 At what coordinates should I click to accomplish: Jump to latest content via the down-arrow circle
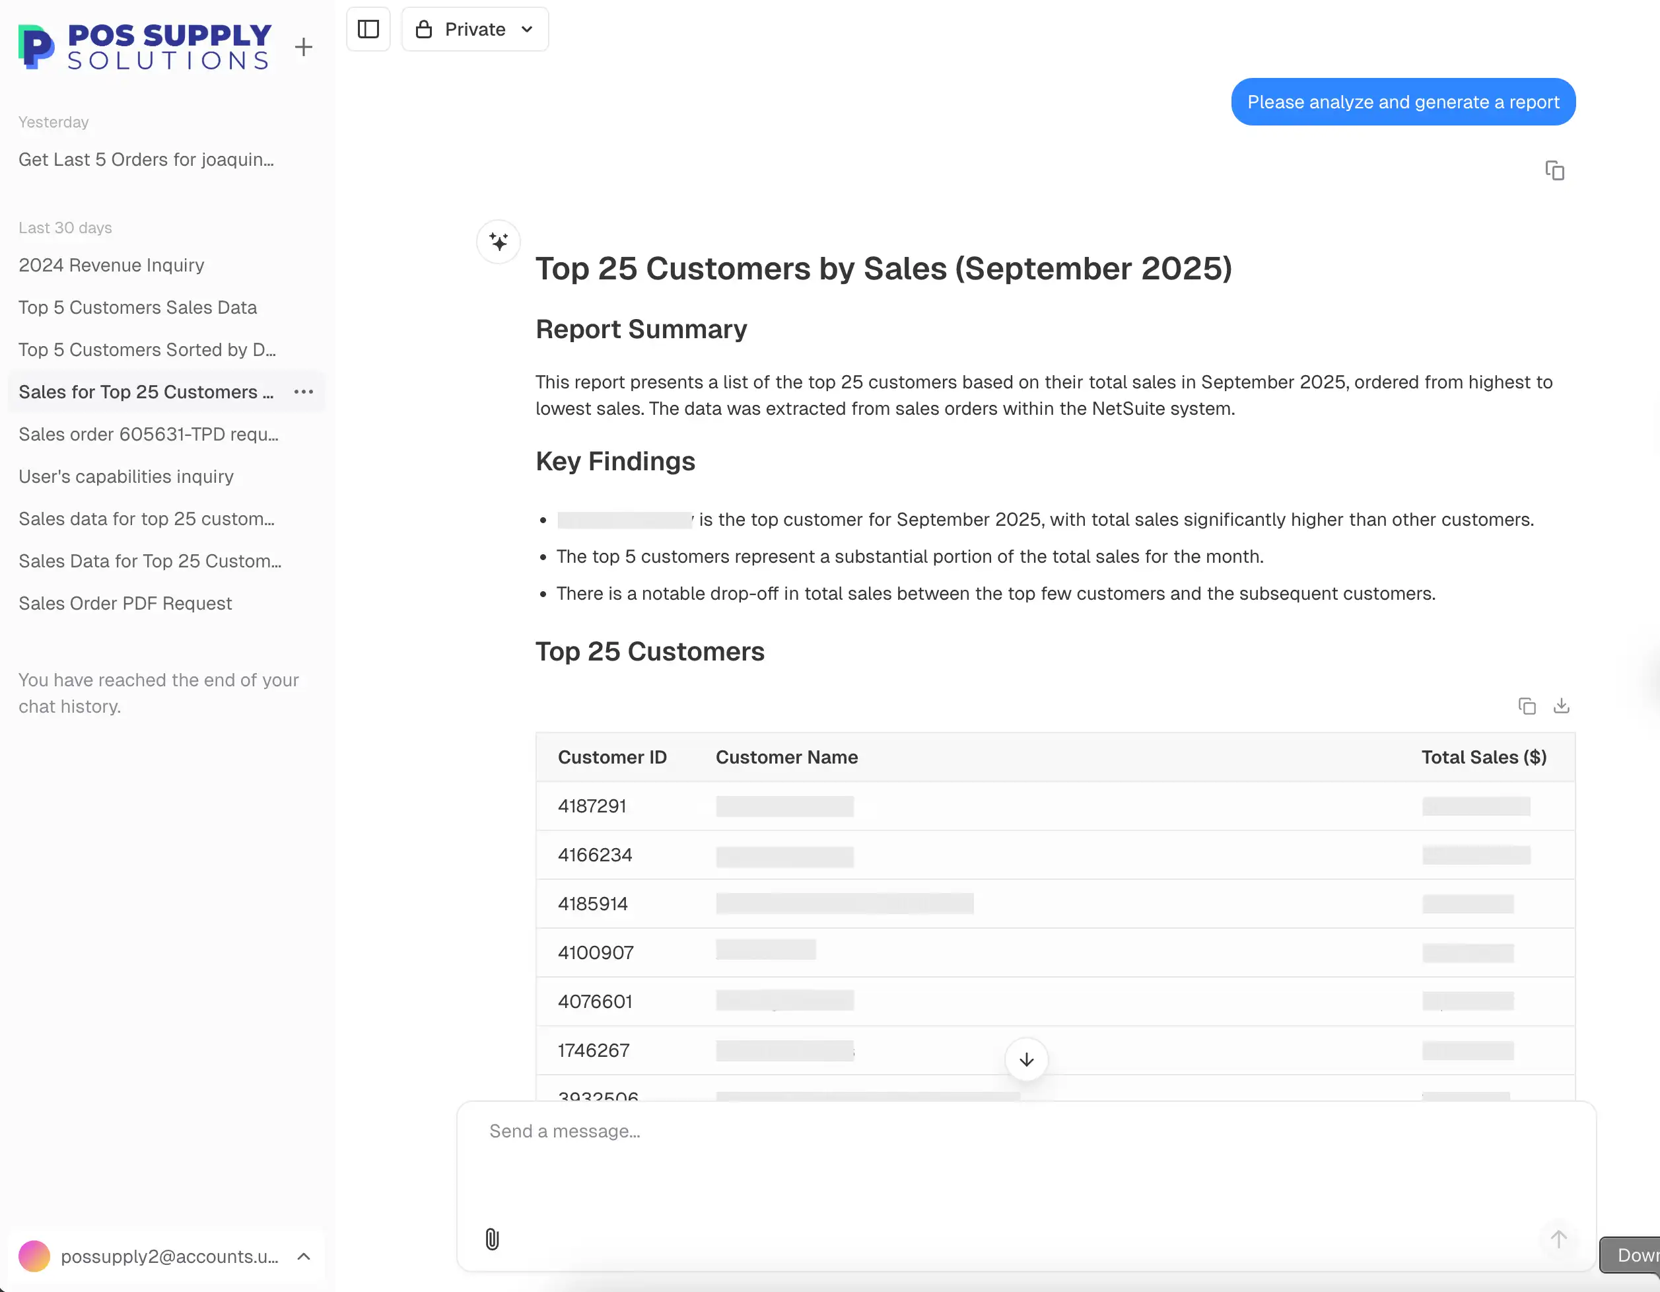click(x=1025, y=1059)
